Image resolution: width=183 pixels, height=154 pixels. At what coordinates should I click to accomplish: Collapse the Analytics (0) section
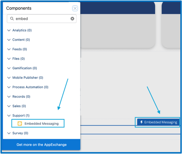pyautogui.click(x=9, y=30)
